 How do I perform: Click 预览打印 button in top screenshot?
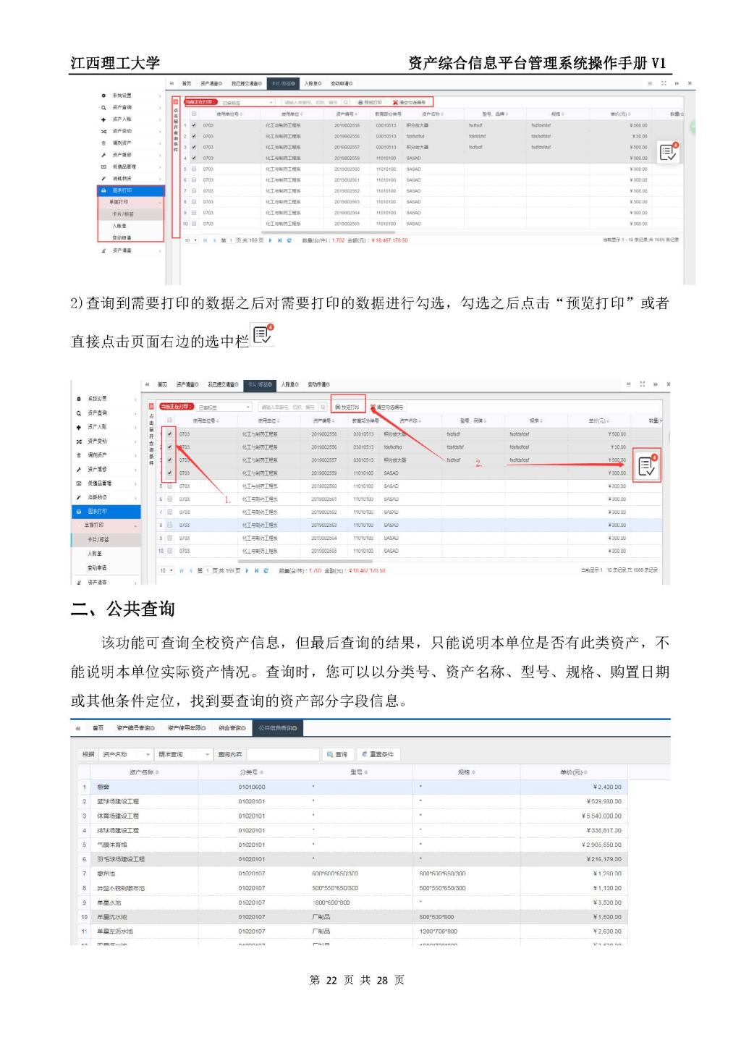(x=370, y=103)
